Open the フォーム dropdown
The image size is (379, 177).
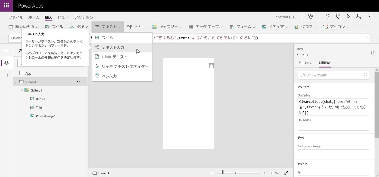(242, 27)
